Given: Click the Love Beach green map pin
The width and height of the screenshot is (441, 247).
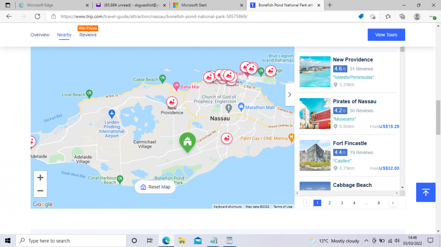Looking at the screenshot, I should (x=89, y=94).
